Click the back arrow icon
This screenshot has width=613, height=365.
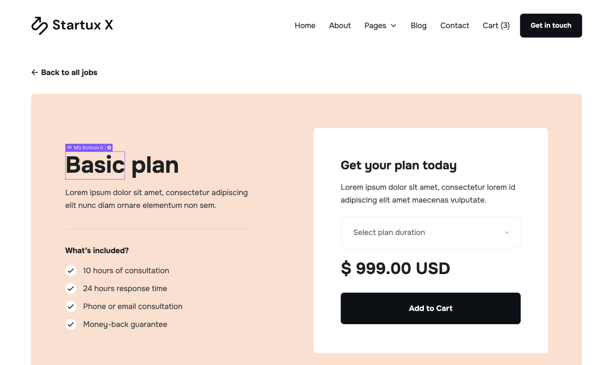point(34,72)
